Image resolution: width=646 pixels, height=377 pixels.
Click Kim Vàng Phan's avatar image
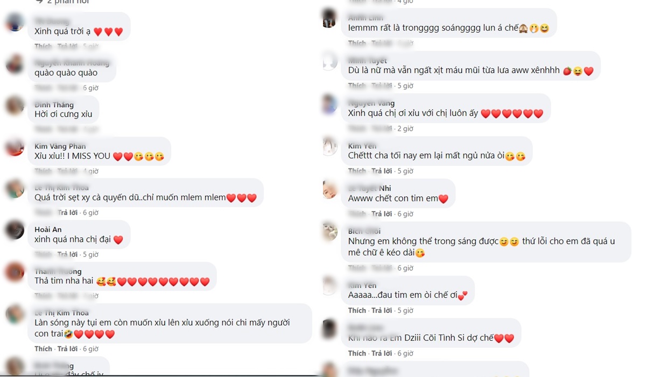pos(15,147)
